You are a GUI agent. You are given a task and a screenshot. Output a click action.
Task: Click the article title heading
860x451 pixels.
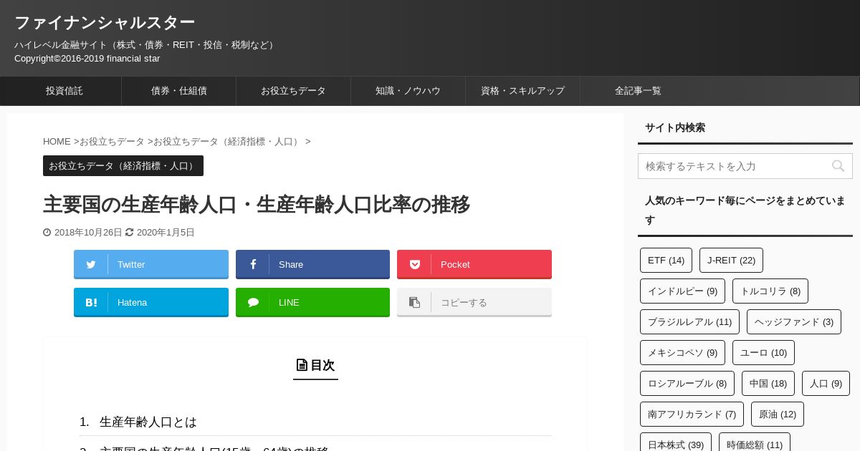pyautogui.click(x=257, y=205)
